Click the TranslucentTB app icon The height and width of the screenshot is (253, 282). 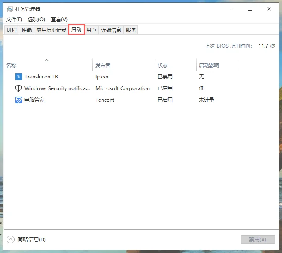point(19,77)
